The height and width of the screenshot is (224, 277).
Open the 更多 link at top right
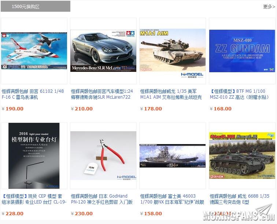269,7
